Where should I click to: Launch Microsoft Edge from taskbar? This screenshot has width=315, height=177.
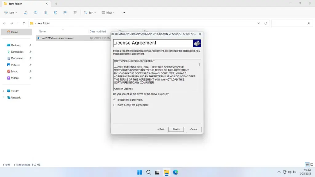(176, 172)
